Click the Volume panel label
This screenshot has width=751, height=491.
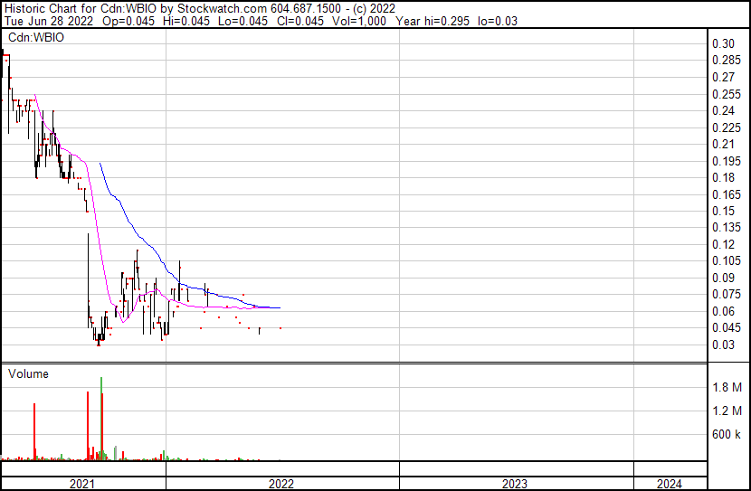(28, 373)
